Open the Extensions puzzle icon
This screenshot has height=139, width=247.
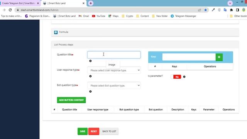231,10
